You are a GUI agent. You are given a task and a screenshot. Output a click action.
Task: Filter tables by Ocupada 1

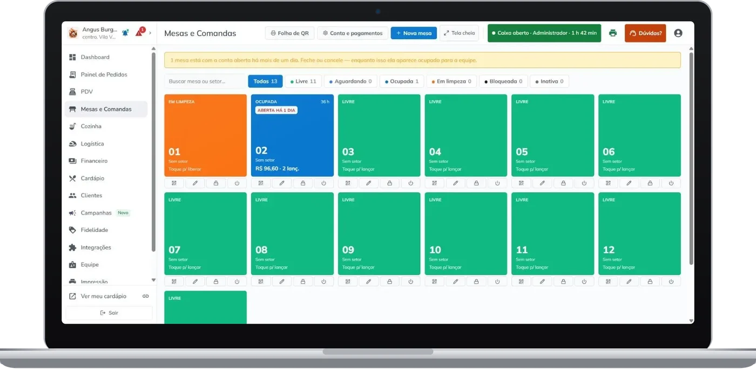[x=402, y=81]
